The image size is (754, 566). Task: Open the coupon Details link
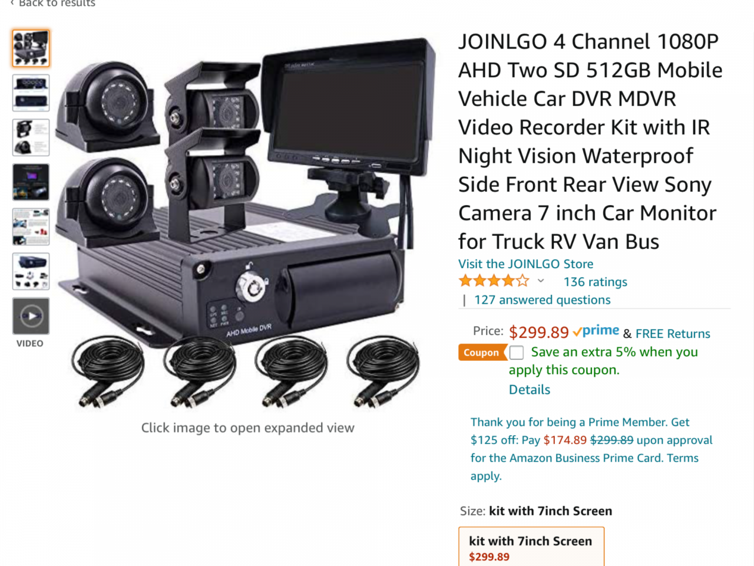(x=530, y=390)
